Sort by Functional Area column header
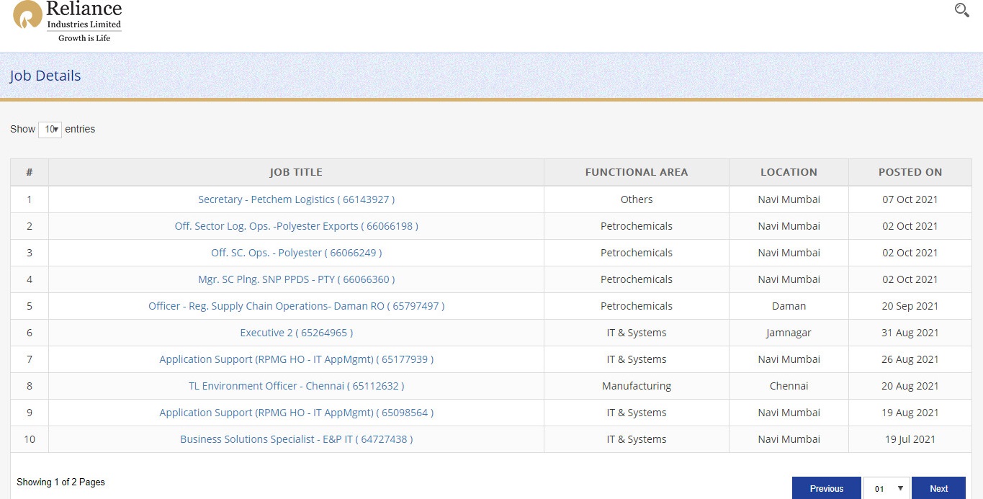 pyautogui.click(x=636, y=172)
